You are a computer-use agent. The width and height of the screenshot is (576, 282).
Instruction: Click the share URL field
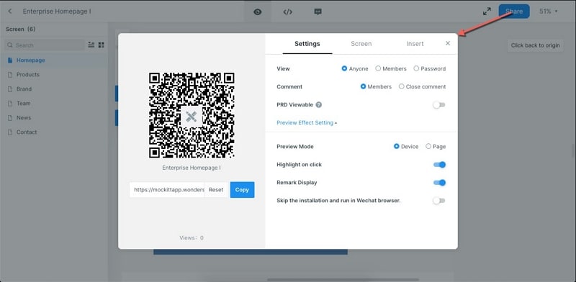pyautogui.click(x=167, y=190)
